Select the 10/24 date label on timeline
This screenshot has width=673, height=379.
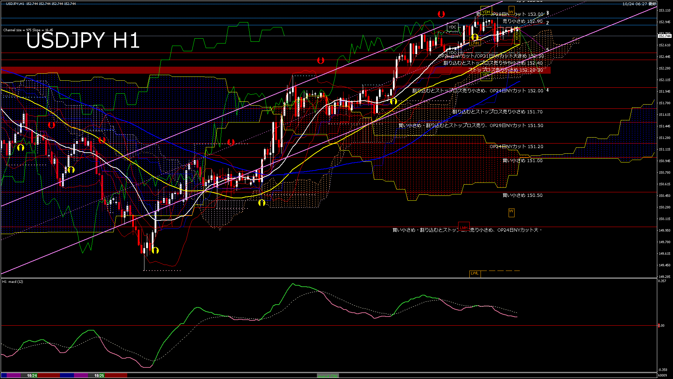coord(32,375)
